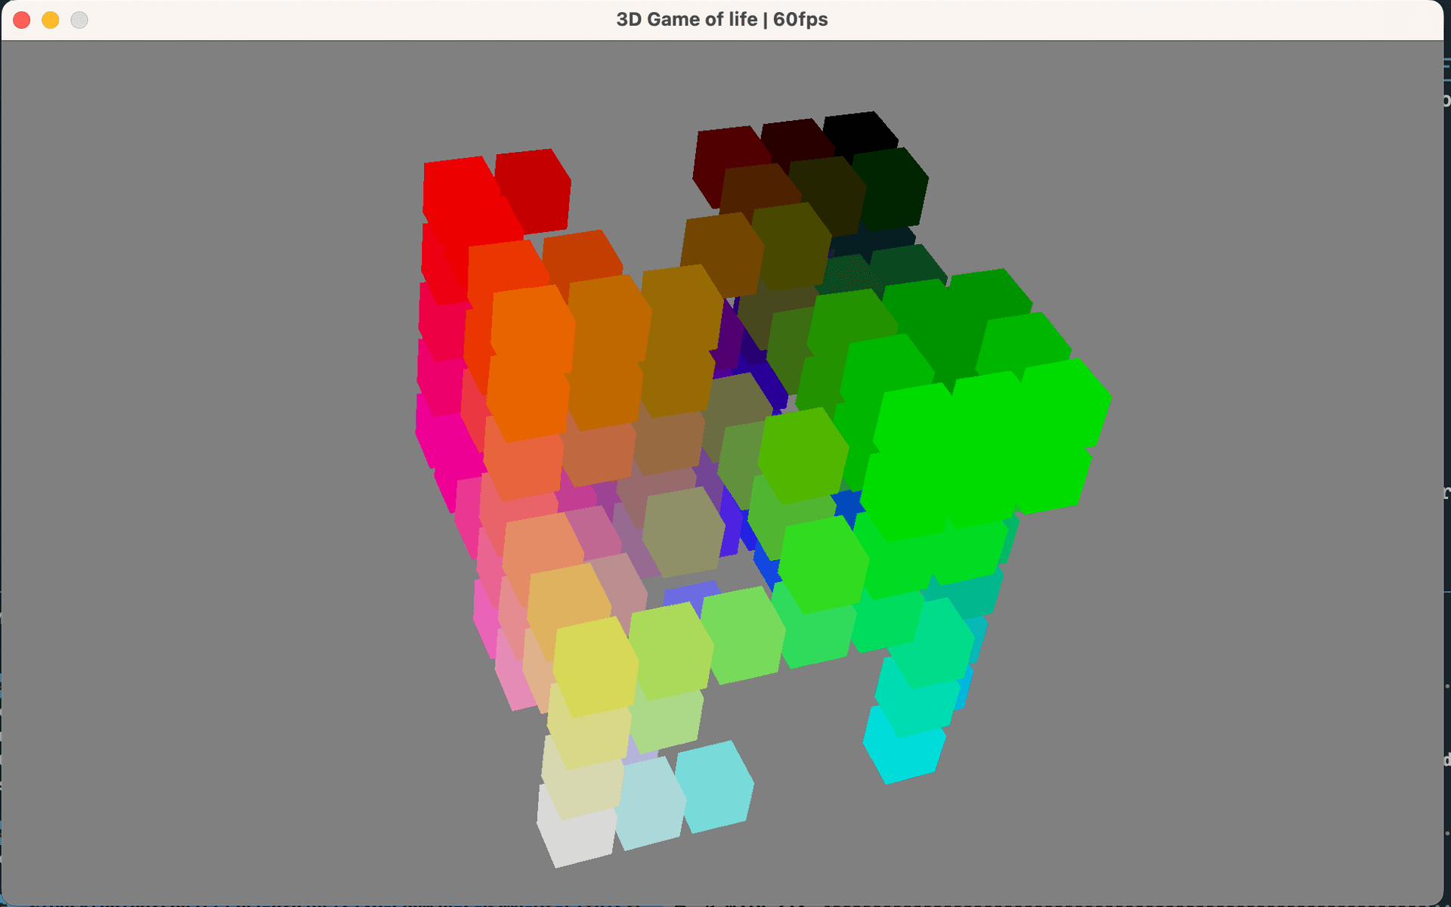Viewport: 1451px width, 907px height.
Task: Click the yellow cube near the bottom
Action: 596,667
